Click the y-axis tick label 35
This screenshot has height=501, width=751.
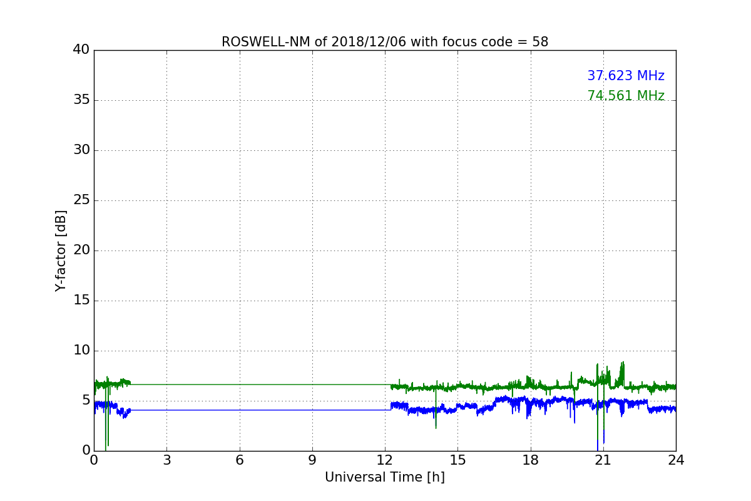(x=81, y=100)
